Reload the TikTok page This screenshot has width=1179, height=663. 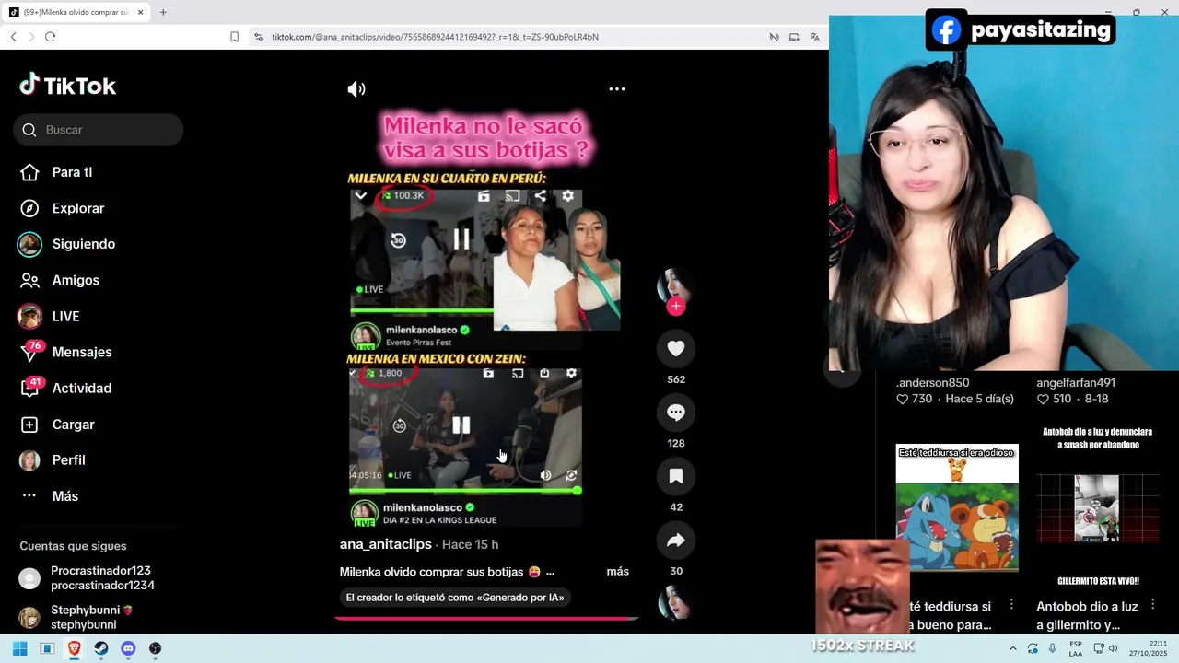(x=50, y=37)
